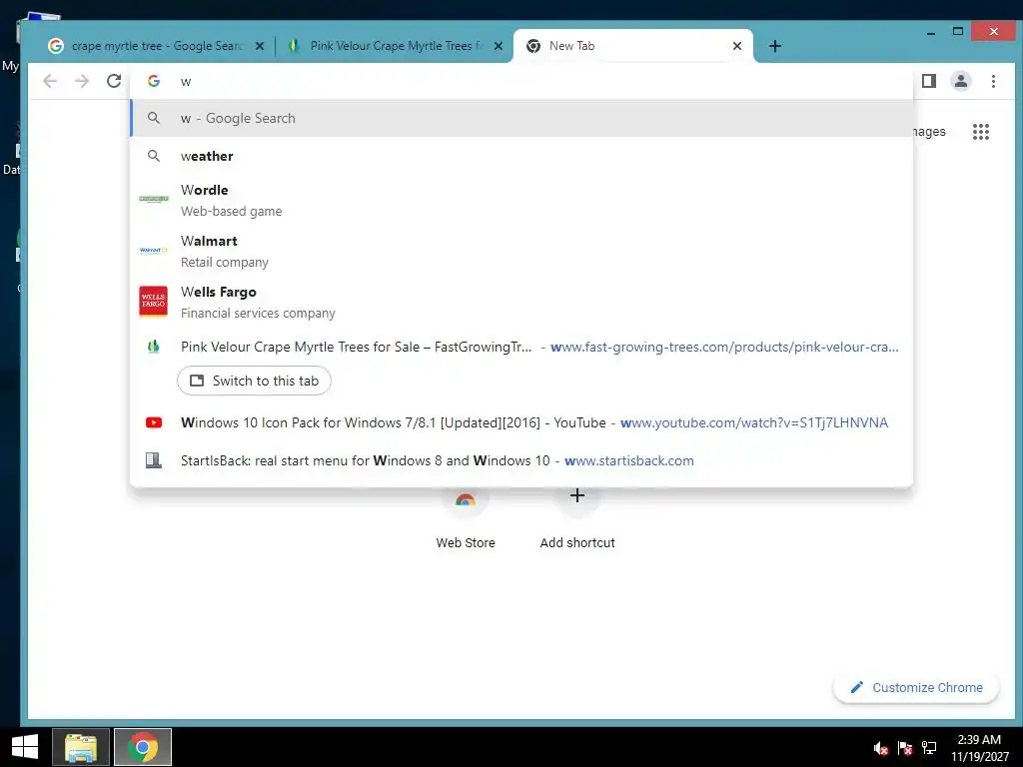Open StartIsBack suggestion link
The image size is (1023, 767).
521,460
